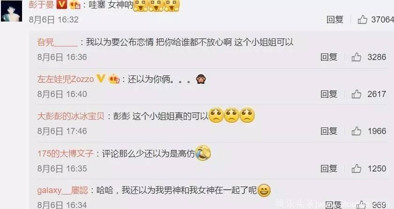Like the main comment with 37064 likes
The height and width of the screenshot is (209, 394).
coord(362,19)
